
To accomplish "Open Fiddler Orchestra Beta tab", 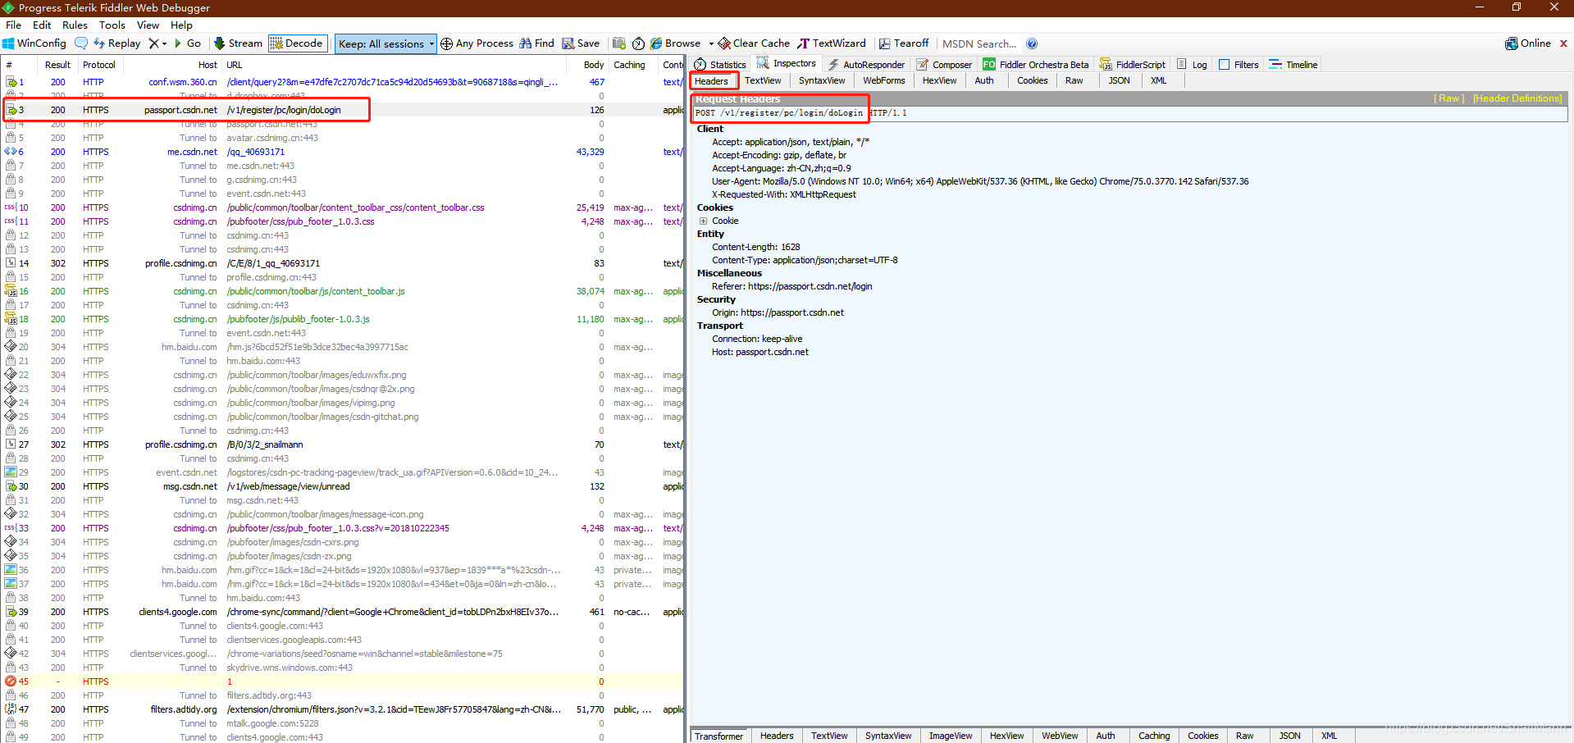I will (x=1036, y=64).
